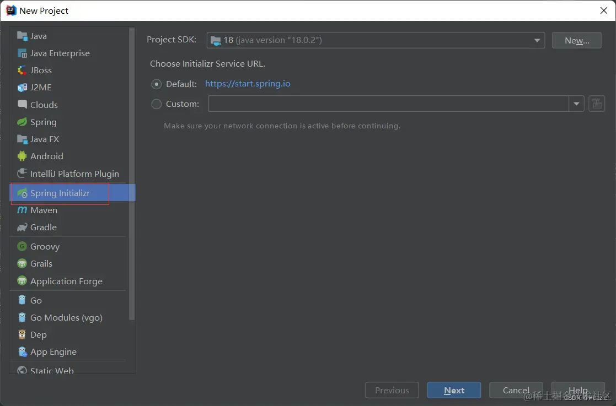Close the New Project dialog
Image resolution: width=616 pixels, height=406 pixels.
(x=604, y=10)
